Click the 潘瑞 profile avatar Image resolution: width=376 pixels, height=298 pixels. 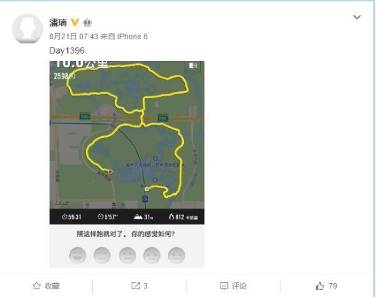[27, 28]
